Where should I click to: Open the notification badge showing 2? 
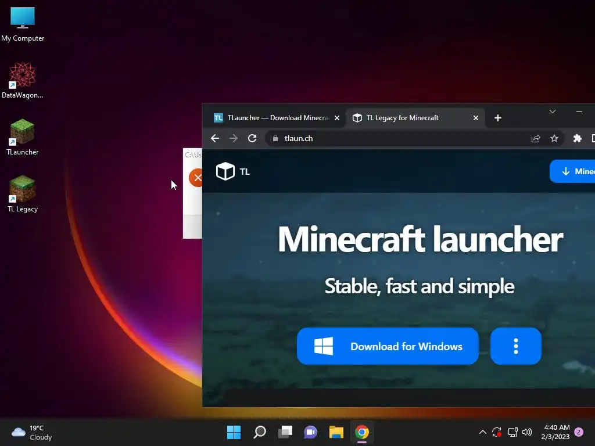point(579,432)
